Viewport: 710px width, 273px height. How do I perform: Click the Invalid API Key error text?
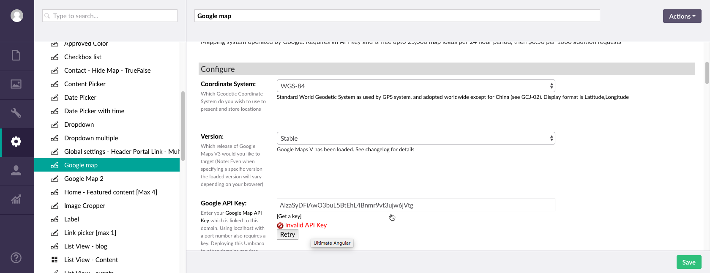tap(306, 225)
